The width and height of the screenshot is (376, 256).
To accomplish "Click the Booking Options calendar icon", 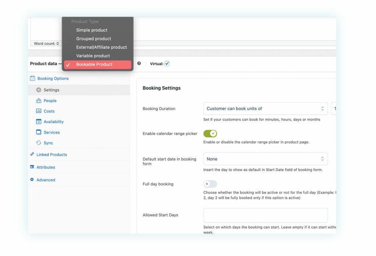I will [x=32, y=78].
